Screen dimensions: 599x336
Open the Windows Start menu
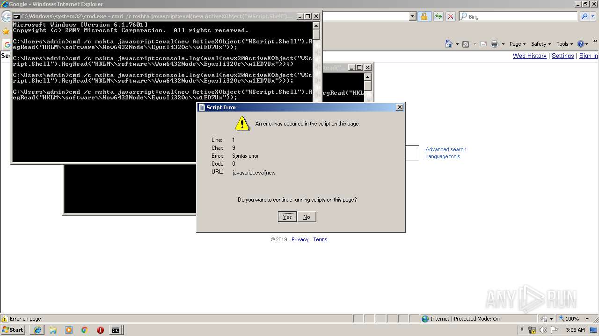(x=13, y=329)
